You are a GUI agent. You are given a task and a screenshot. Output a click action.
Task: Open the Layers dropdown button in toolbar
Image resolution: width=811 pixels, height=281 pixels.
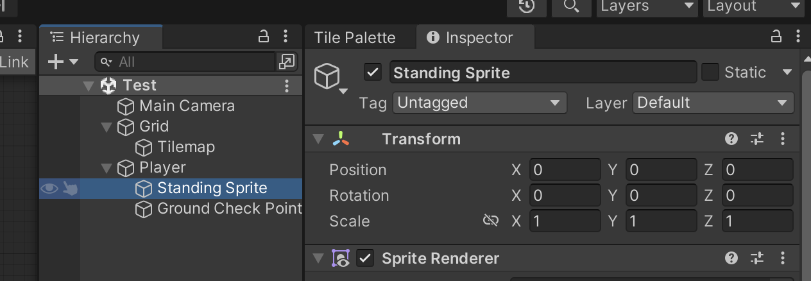[647, 6]
